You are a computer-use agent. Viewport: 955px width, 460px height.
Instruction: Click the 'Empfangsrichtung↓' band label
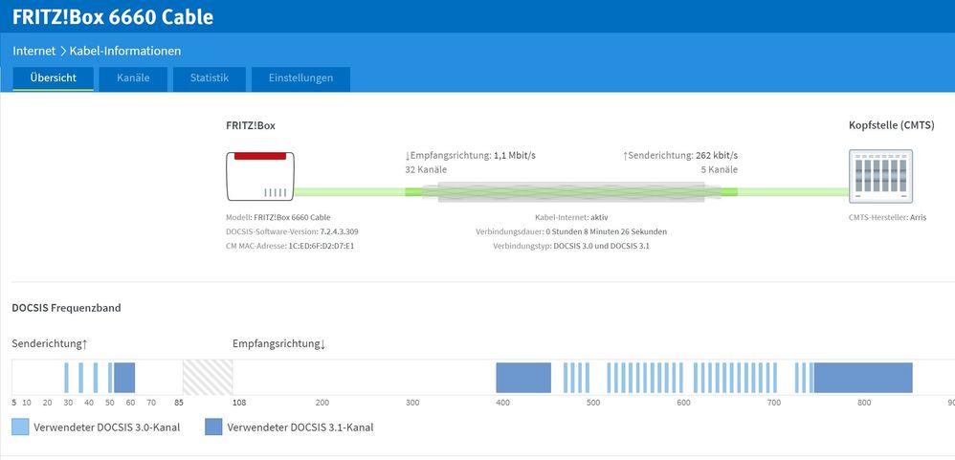click(x=279, y=343)
